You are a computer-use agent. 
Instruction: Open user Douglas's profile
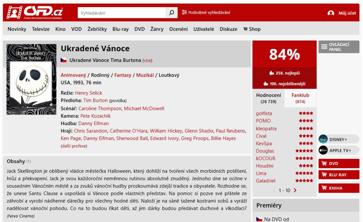(265, 151)
